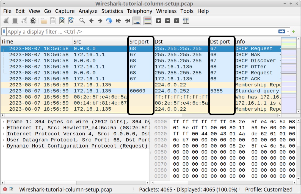
Task: Sort by Dst column header
Action: pyautogui.click(x=181, y=42)
